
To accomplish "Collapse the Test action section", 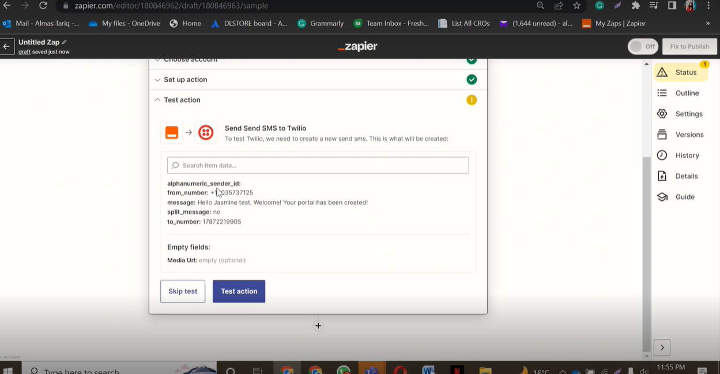I will 318,100.
